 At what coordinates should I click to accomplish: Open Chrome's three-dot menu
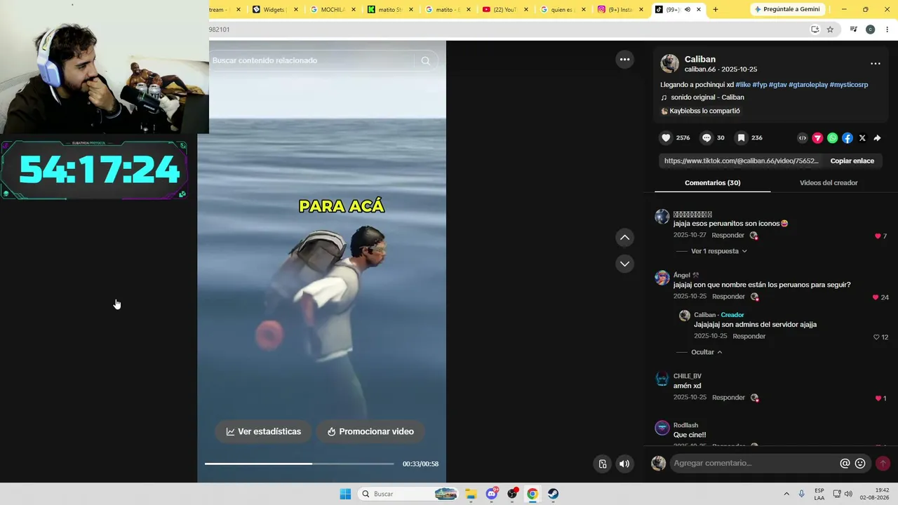coord(887,29)
